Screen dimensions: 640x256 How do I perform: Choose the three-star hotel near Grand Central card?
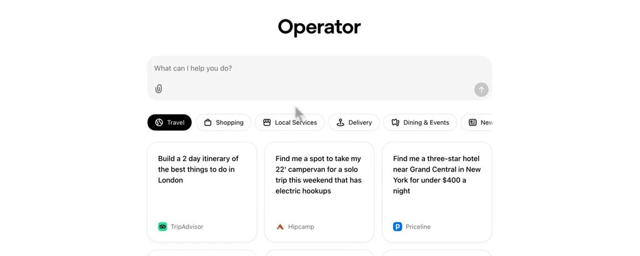coord(437,192)
